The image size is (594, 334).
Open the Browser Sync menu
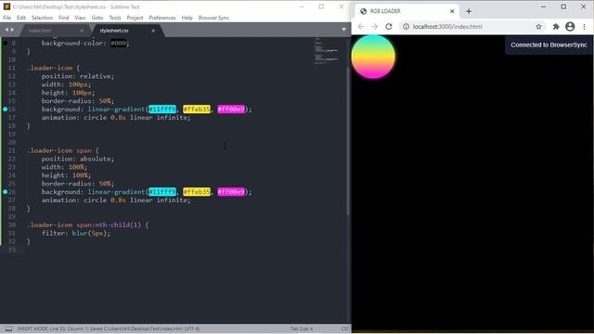[x=213, y=18]
